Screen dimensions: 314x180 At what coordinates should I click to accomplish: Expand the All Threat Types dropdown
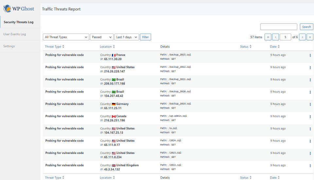click(x=66, y=37)
